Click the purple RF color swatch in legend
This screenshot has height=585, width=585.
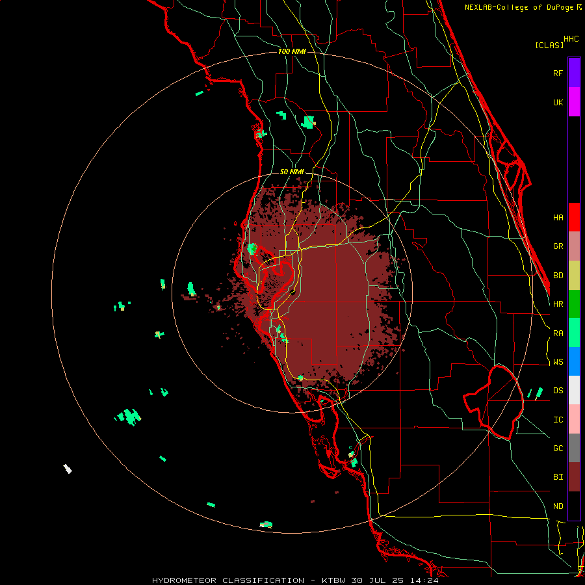(574, 73)
